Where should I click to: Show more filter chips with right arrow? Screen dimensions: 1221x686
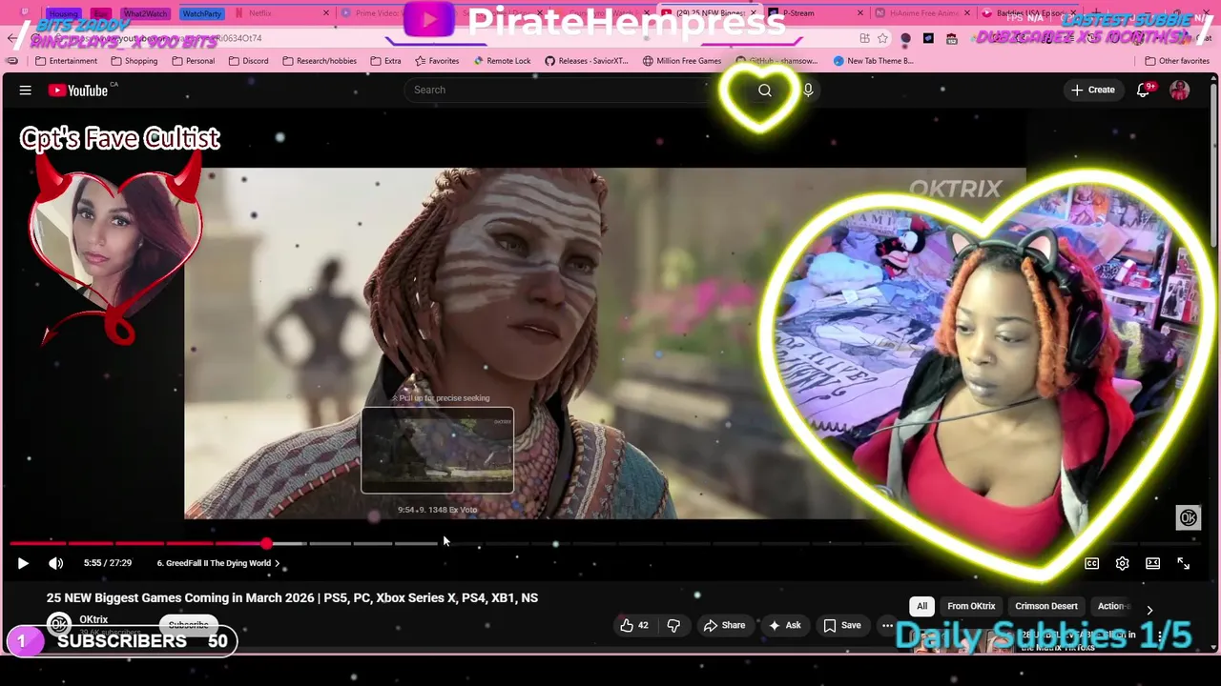(x=1149, y=610)
